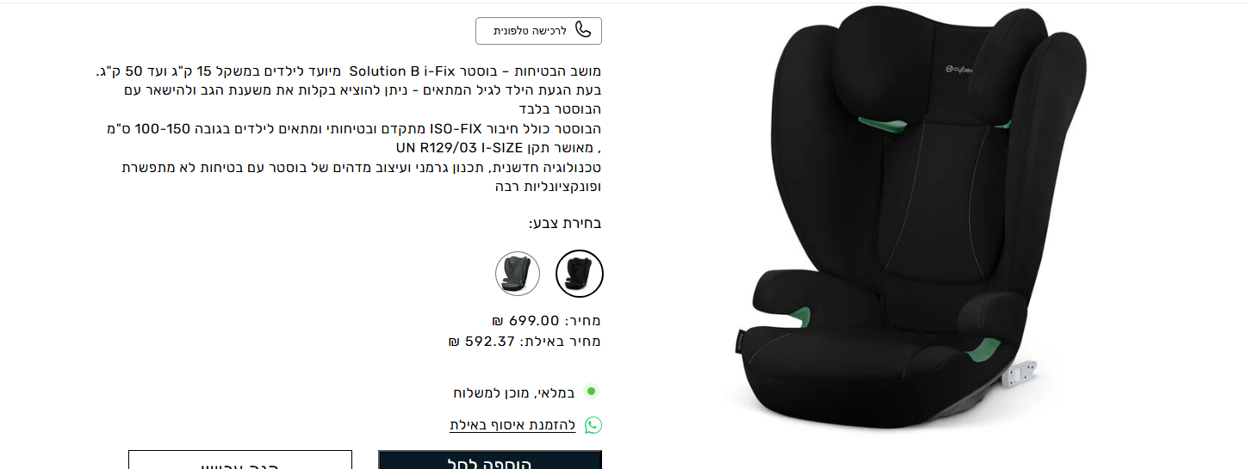Select the grey color swatch
The height and width of the screenshot is (469, 1248).
coord(518,274)
